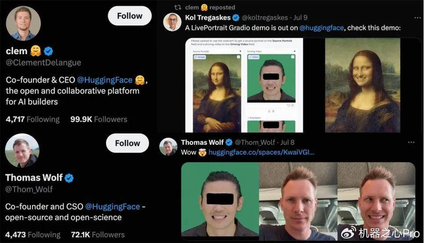Follow the Thomas Wolf account

pos(127,143)
